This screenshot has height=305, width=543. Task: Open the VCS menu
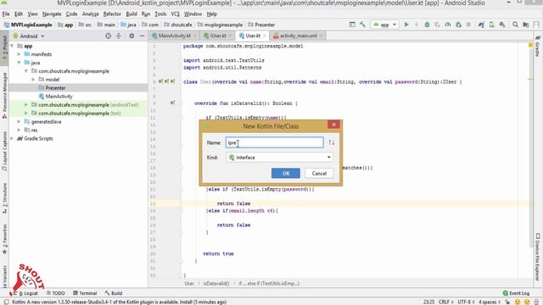click(176, 14)
